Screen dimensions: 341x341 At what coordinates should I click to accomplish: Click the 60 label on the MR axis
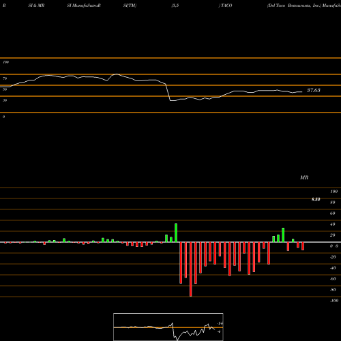(333, 213)
